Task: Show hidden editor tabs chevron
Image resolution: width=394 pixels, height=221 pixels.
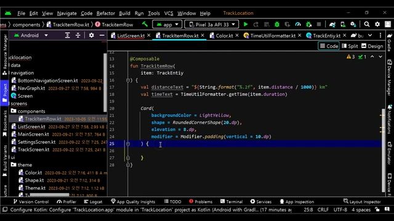Action: 370,36
